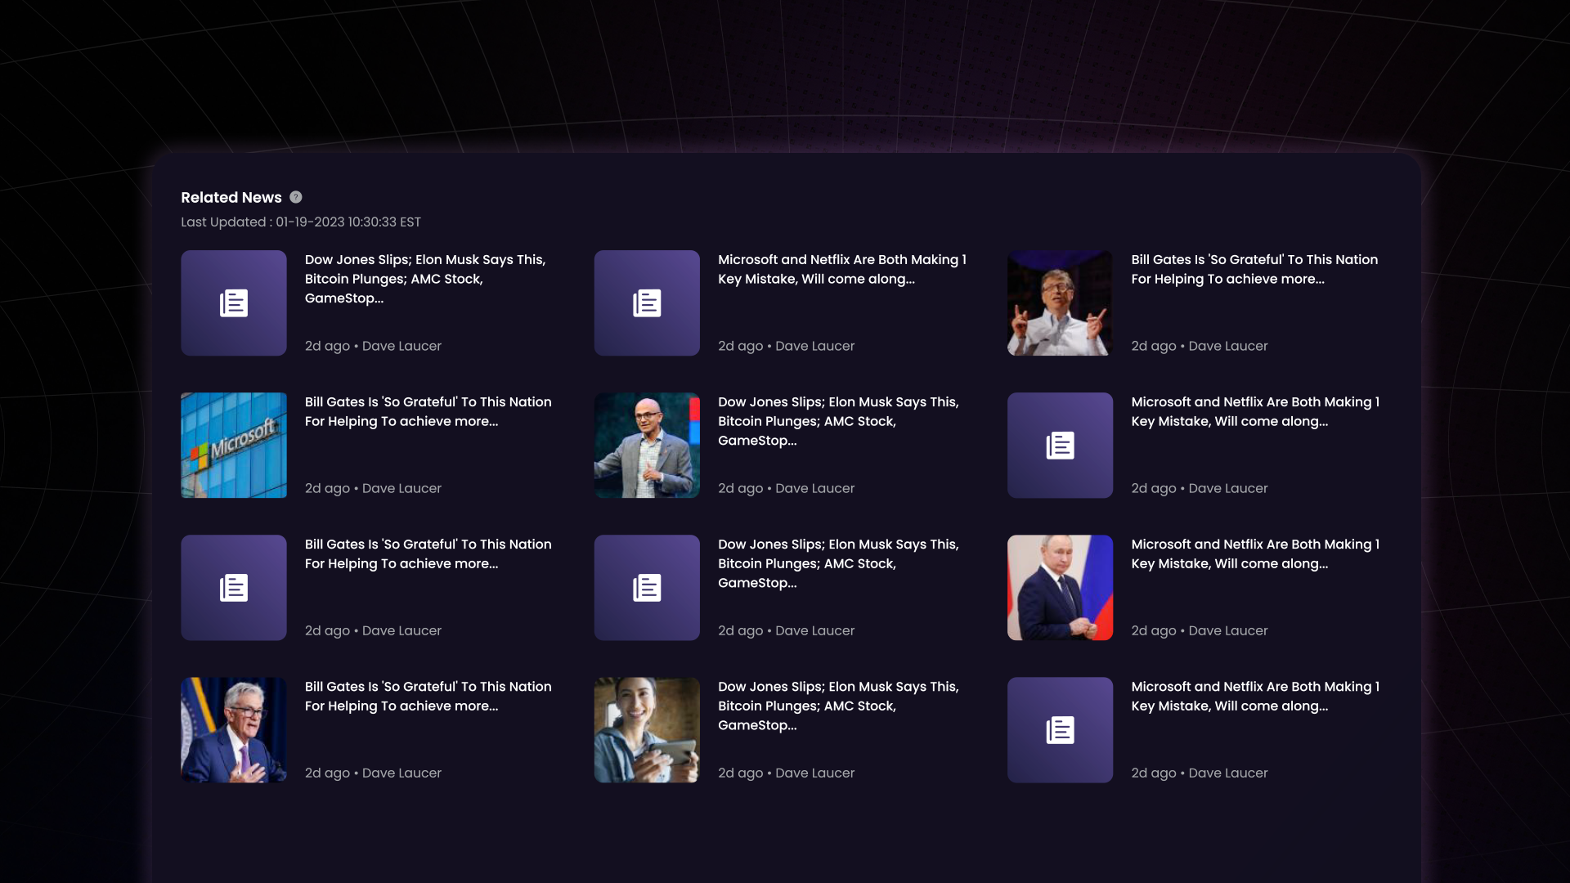This screenshot has height=883, width=1570.
Task: Click placeholder icon in top-middle Microsoft Netflix card
Action: [647, 303]
